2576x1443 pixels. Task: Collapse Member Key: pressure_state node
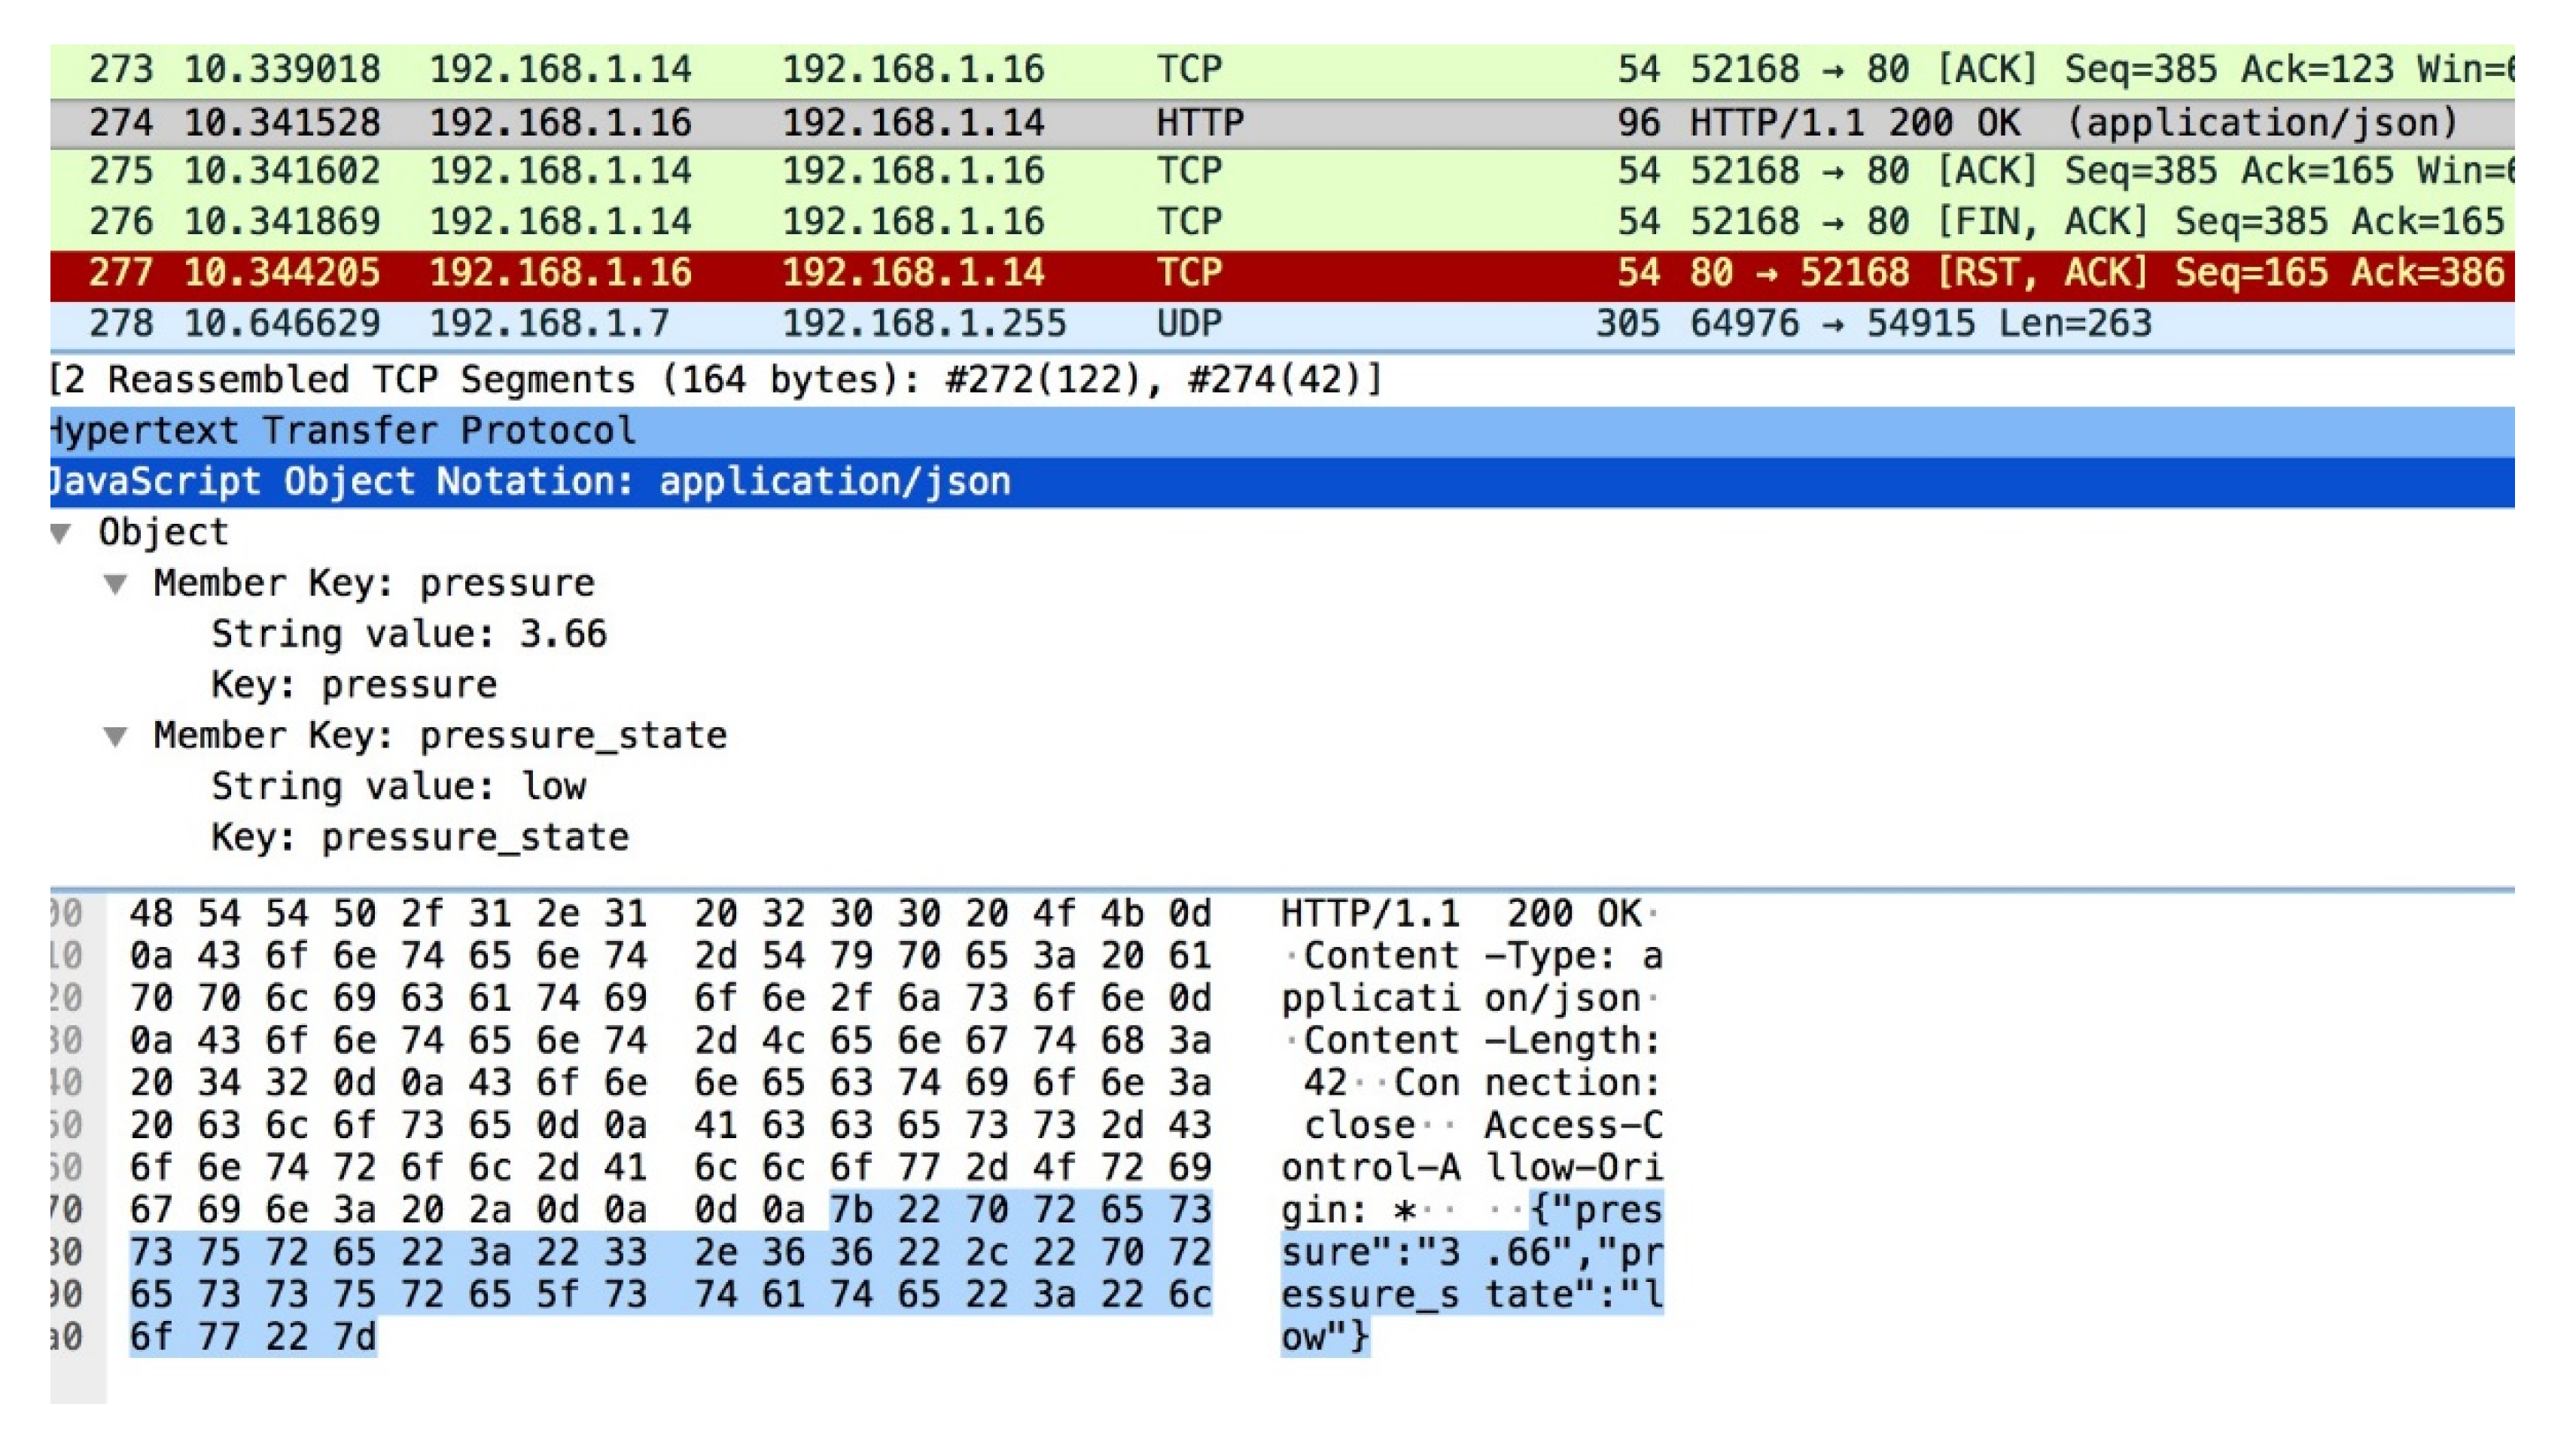(x=116, y=737)
